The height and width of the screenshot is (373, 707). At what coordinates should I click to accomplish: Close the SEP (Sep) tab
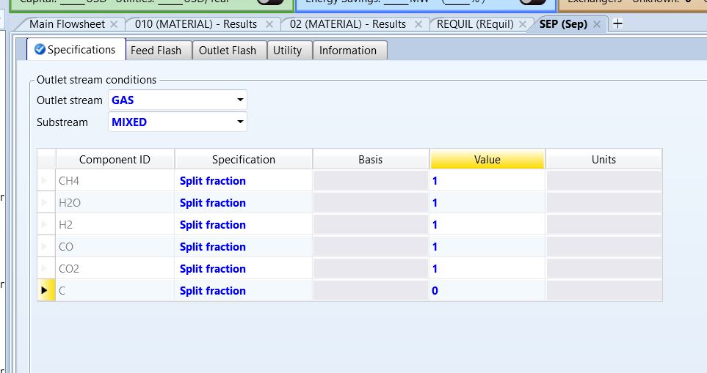[597, 24]
